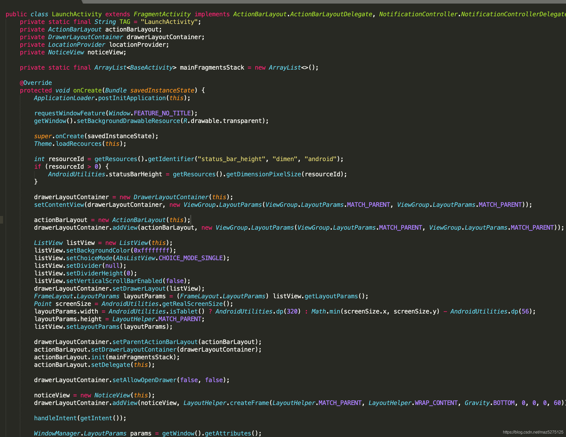
Task: Click setDelegate method call
Action: tap(111, 365)
